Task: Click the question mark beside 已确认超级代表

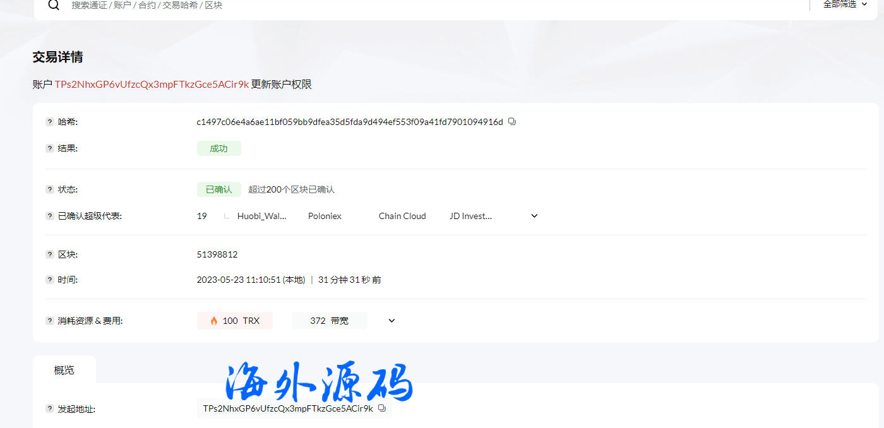Action: [49, 215]
